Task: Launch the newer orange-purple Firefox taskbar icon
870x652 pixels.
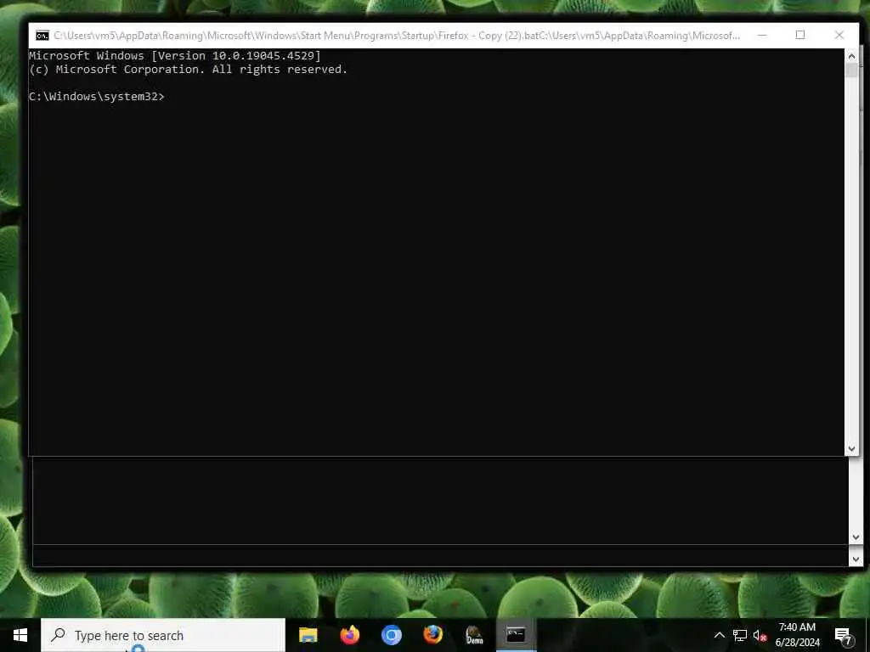Action: click(349, 635)
